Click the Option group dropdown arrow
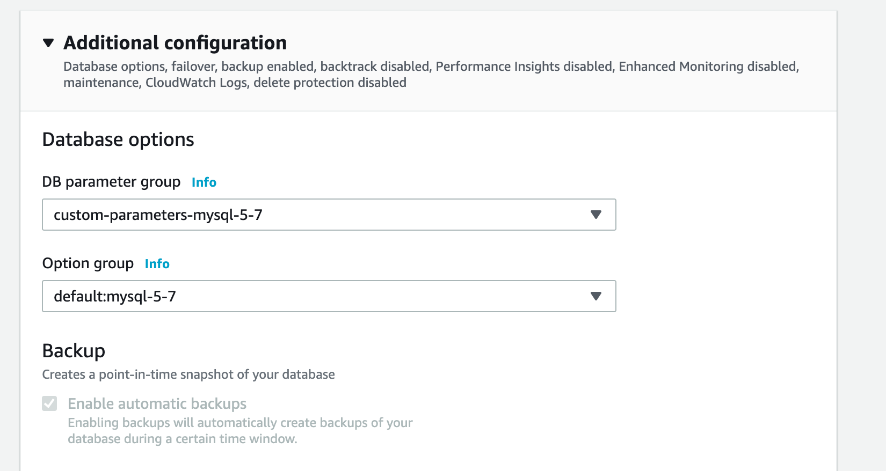The width and height of the screenshot is (886, 471). 595,296
